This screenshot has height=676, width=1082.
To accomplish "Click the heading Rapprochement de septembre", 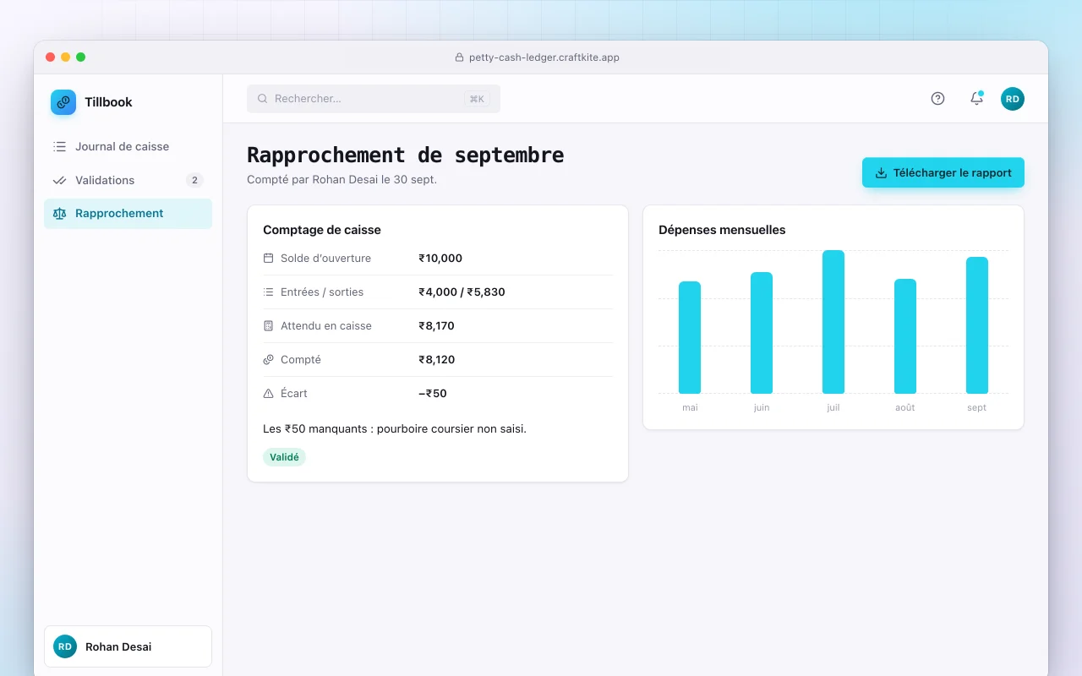I will 406,155.
